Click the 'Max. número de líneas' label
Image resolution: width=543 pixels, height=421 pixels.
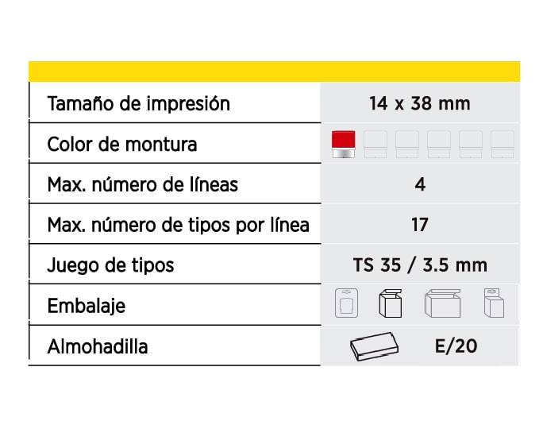point(143,185)
